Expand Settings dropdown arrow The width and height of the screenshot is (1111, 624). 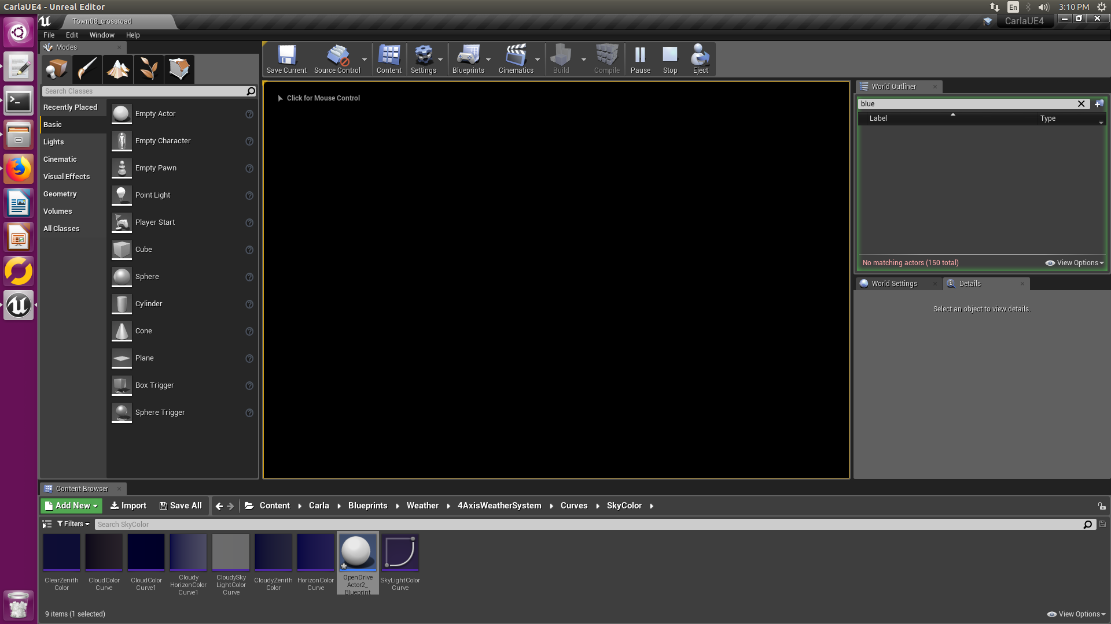tap(440, 60)
